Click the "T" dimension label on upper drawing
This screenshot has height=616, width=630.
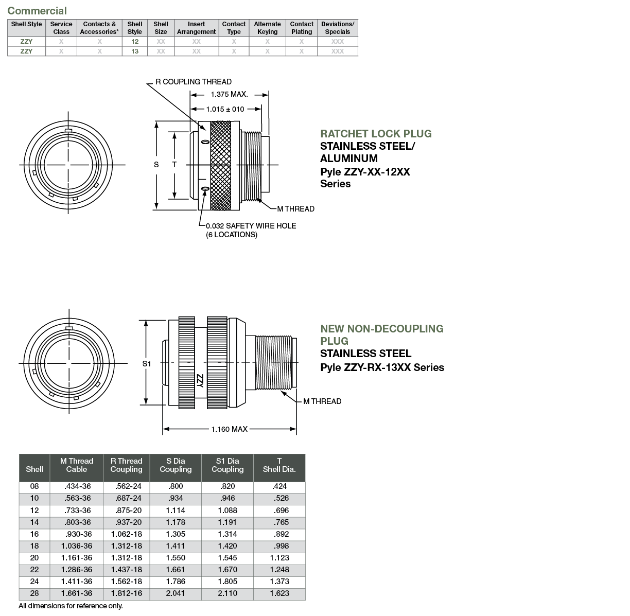point(174,165)
